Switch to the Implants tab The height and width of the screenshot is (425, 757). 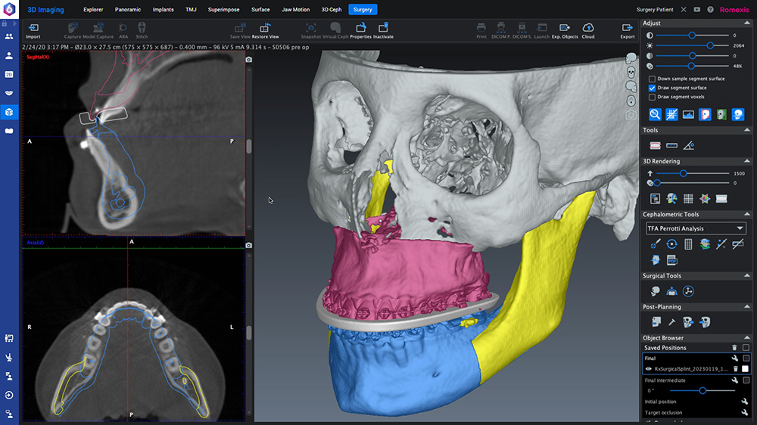(x=164, y=10)
